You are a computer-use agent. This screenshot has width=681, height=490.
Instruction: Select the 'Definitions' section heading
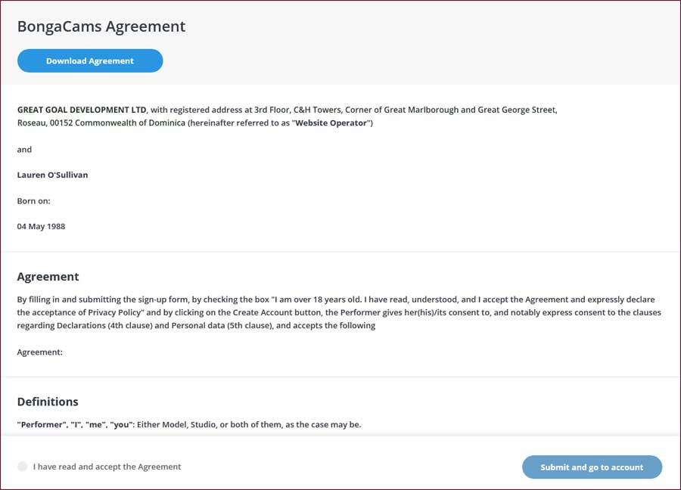[48, 402]
